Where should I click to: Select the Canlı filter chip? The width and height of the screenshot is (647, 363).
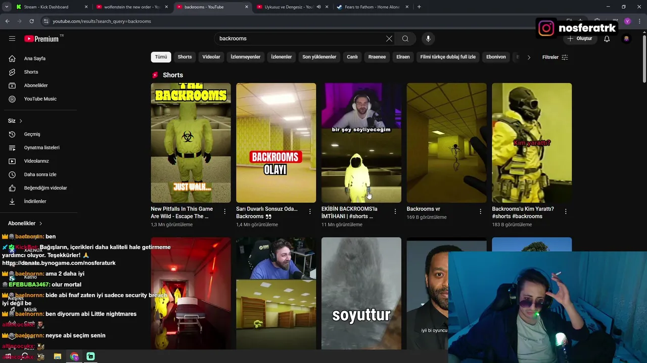click(x=352, y=57)
